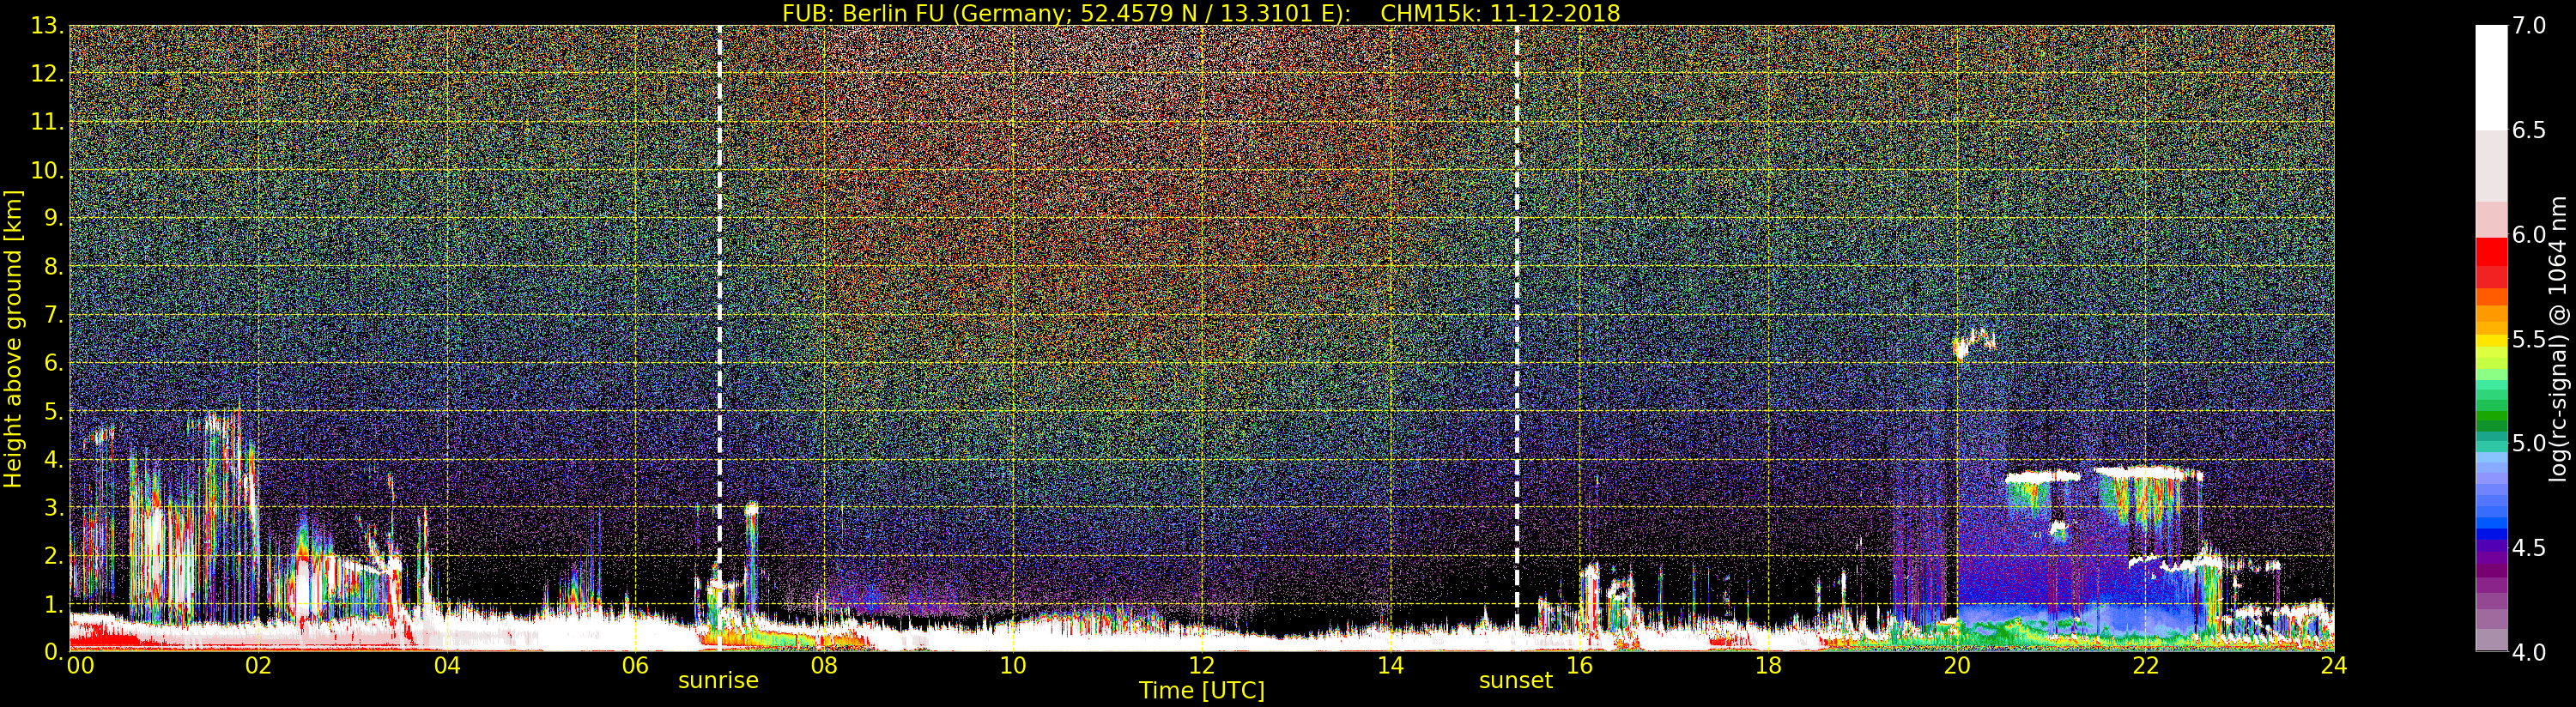Image resolution: width=2576 pixels, height=707 pixels.
Task: Click the '4.0' colorbar tick label
Action: click(x=2529, y=652)
